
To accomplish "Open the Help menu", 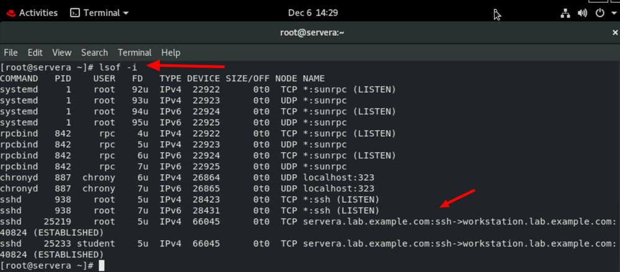I will click(x=171, y=53).
